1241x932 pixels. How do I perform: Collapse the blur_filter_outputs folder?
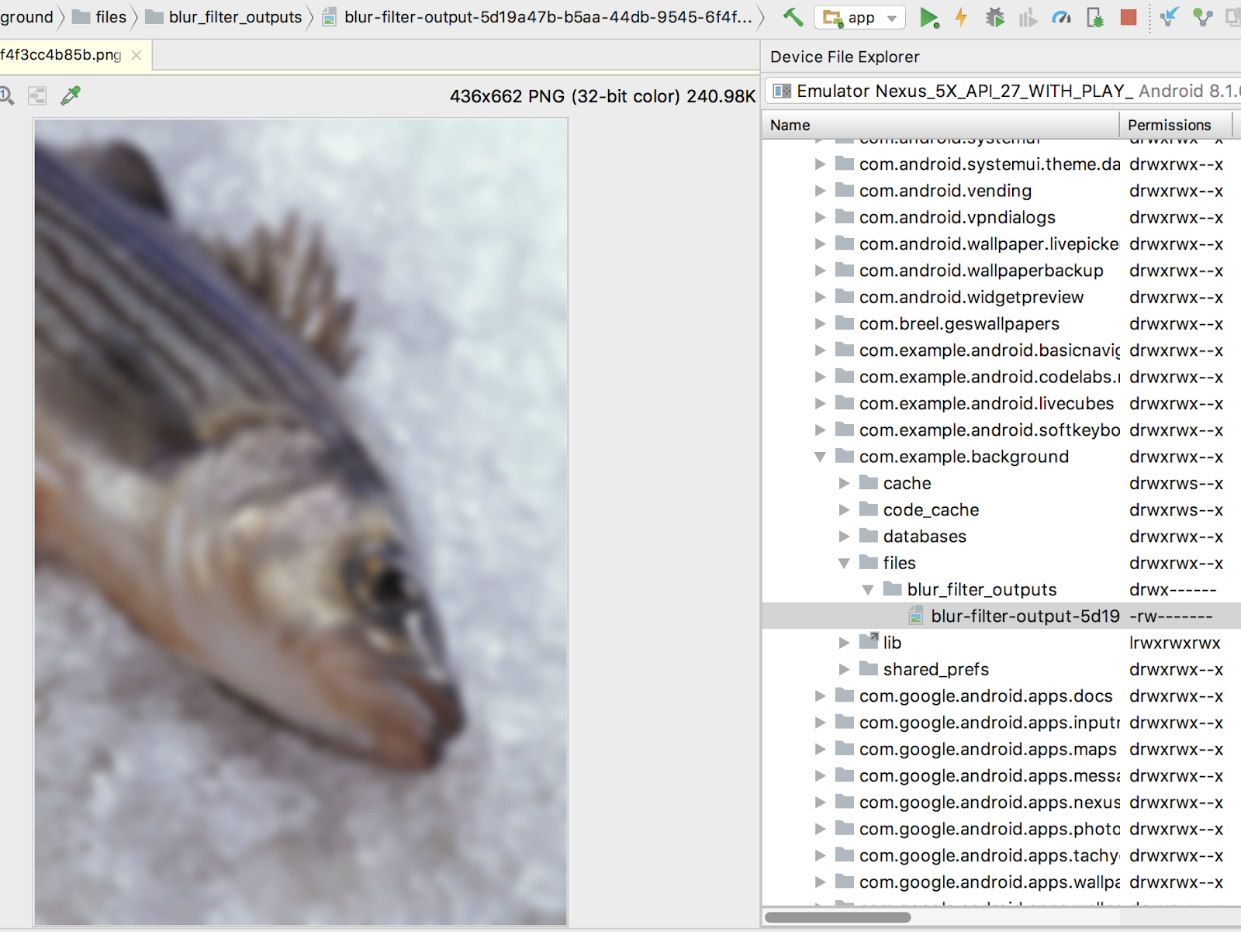868,590
